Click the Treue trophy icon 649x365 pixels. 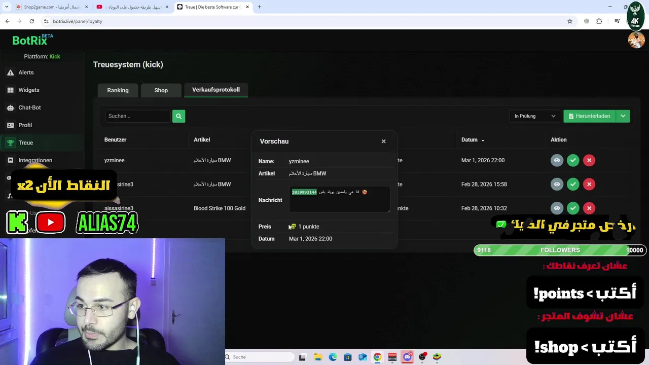pos(10,143)
